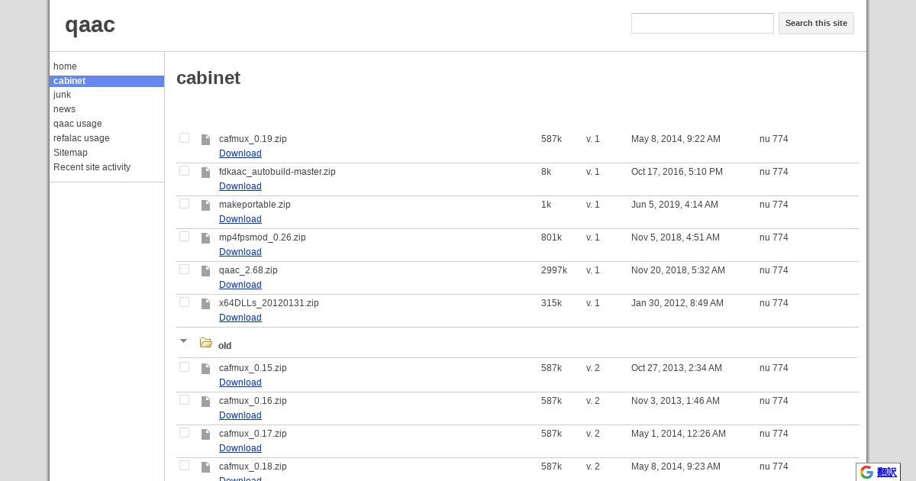Click the file icon for cafmux_0.16.zip
The height and width of the screenshot is (481, 916).
pos(205,402)
